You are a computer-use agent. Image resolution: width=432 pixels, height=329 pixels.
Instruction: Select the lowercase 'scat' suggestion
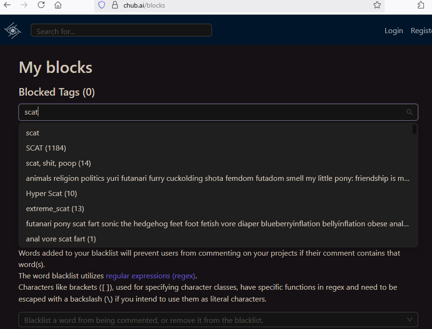click(x=218, y=133)
